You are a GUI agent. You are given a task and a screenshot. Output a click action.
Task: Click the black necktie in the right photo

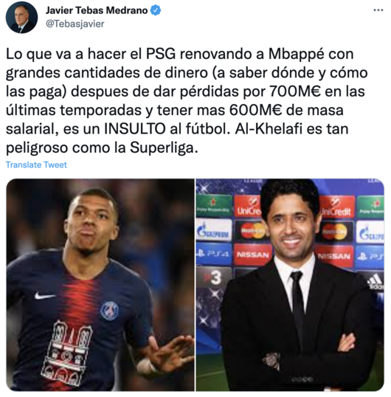point(298,304)
